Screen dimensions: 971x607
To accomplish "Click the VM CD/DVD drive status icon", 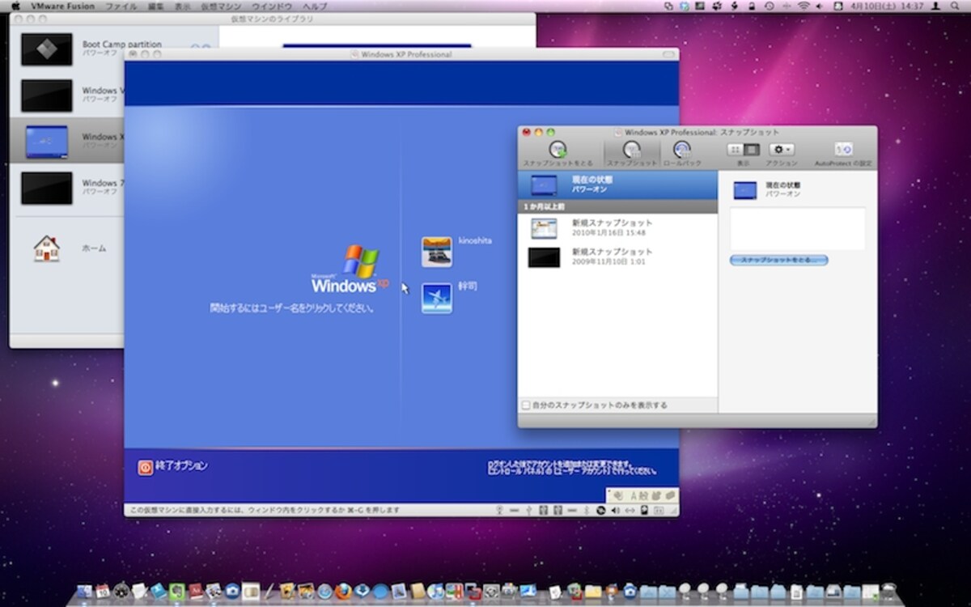I will (601, 510).
